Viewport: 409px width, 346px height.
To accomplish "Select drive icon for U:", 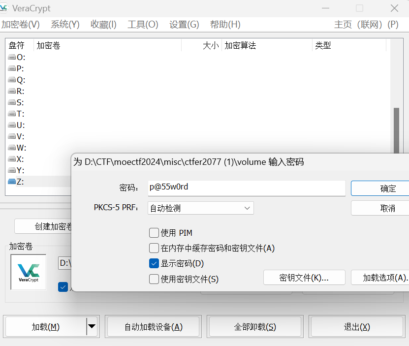I will [x=12, y=125].
